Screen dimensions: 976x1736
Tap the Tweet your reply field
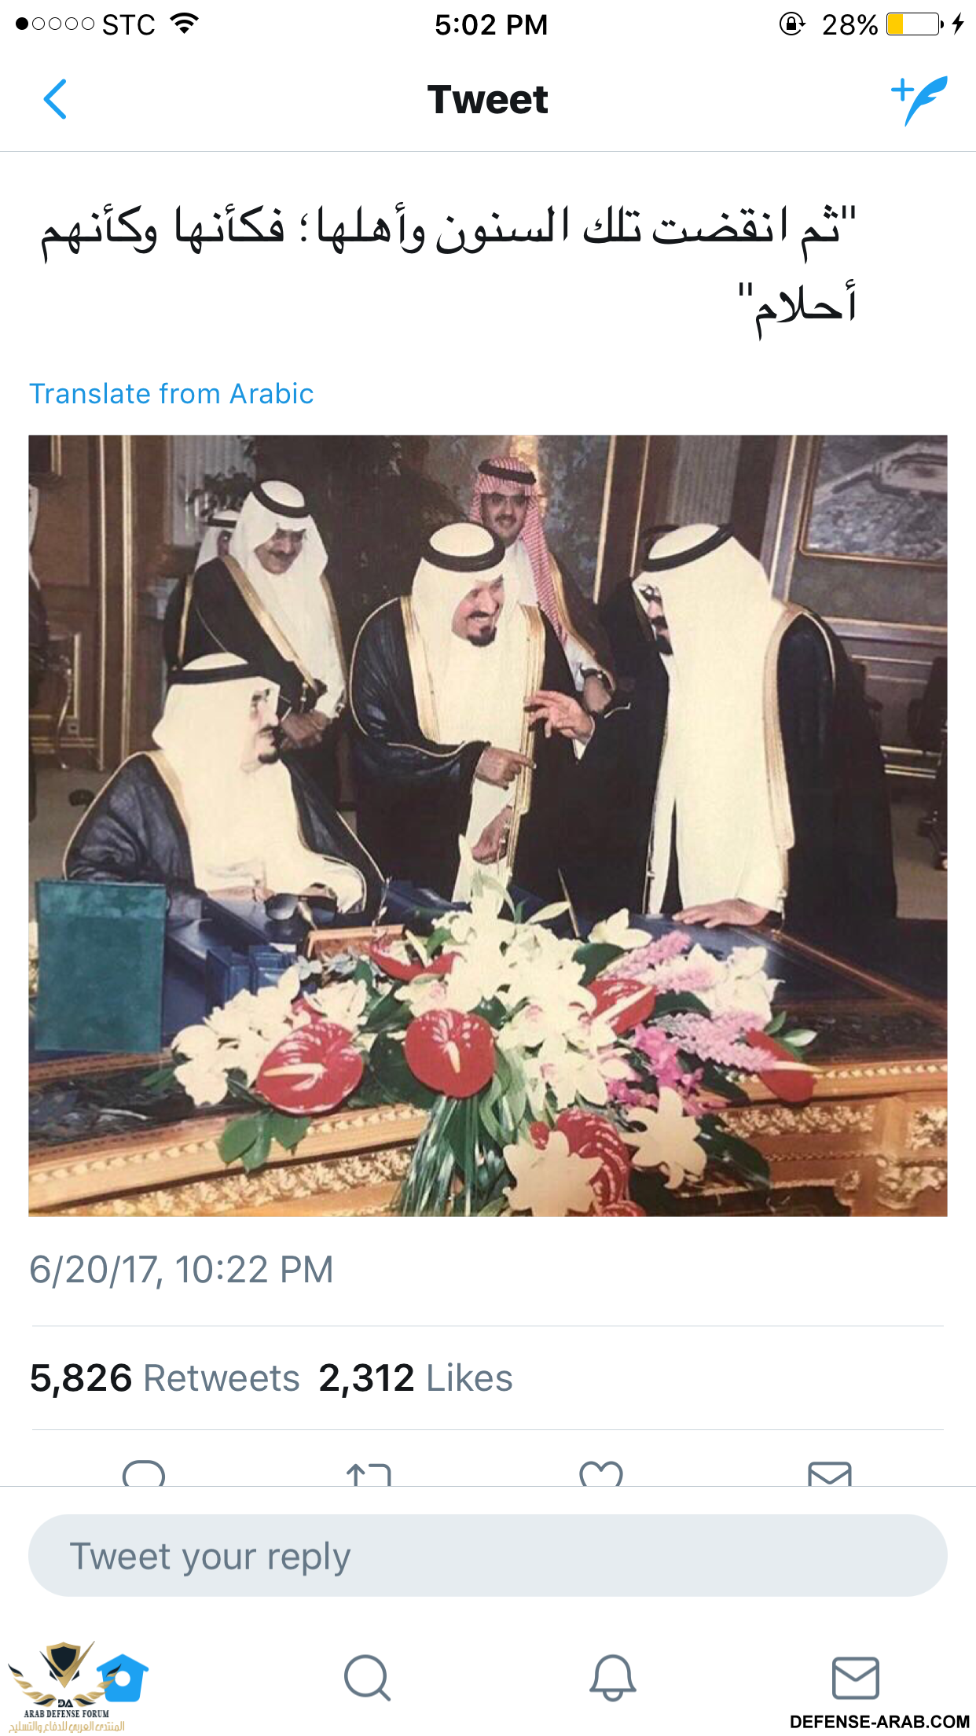pos(488,1555)
